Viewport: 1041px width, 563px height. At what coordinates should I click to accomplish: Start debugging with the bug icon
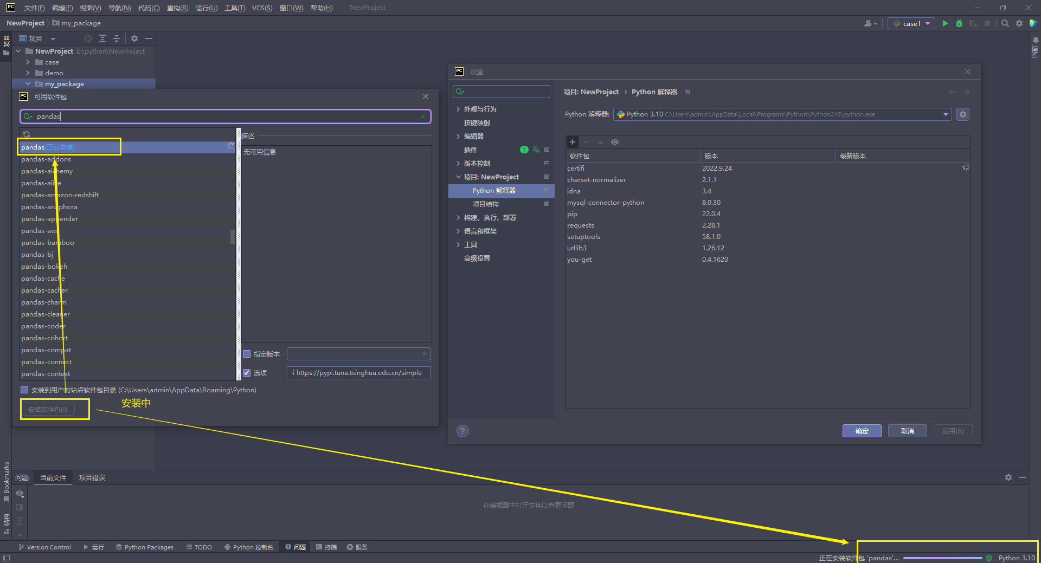959,23
